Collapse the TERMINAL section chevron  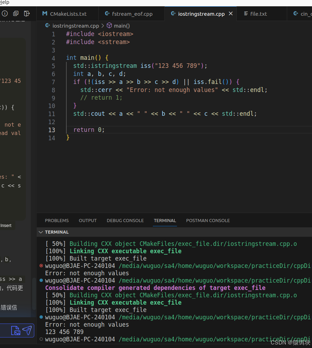tap(41, 232)
